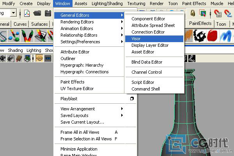Click the highlight selection mode icon
The height and width of the screenshot is (156, 234).
203,13
